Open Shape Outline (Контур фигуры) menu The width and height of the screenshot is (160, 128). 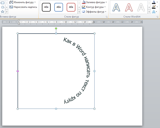94,7
